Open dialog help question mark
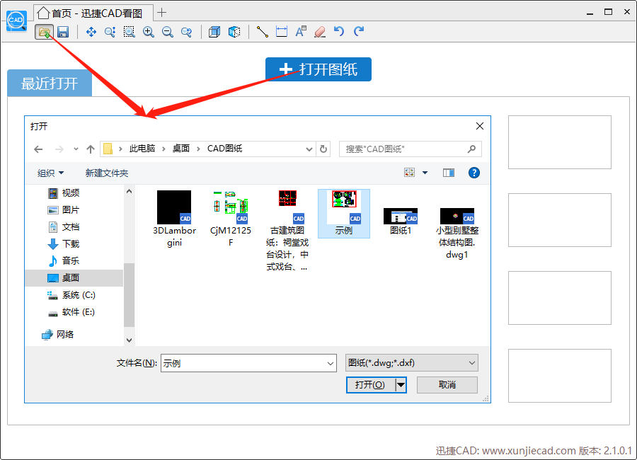Image resolution: width=637 pixels, height=460 pixels. [474, 173]
